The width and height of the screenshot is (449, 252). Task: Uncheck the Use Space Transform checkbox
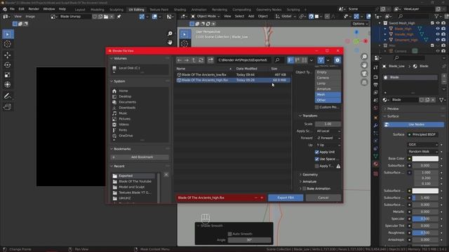click(316, 159)
